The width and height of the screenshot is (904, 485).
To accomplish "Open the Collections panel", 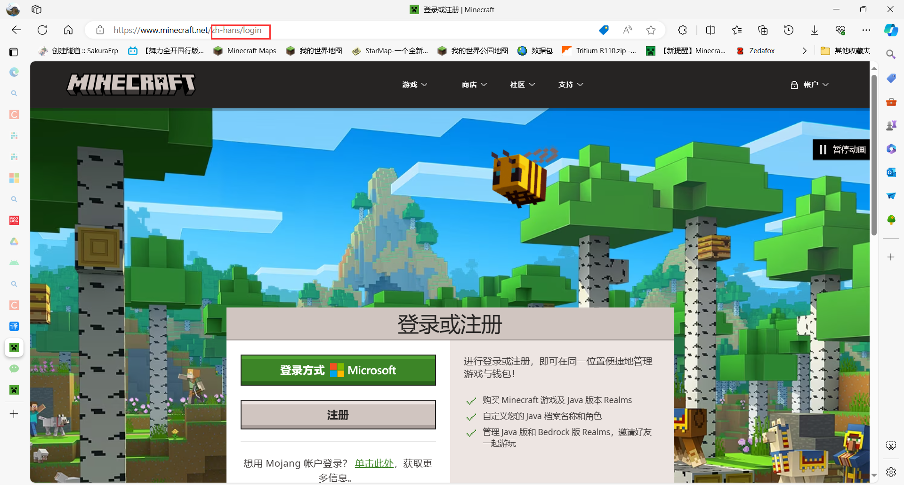I will pyautogui.click(x=763, y=30).
